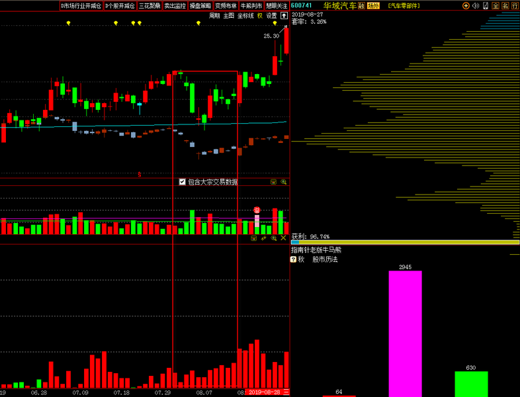Click the orange plus icon beside stock name
Image resolution: width=520 pixels, height=397 pixels.
click(466, 6)
